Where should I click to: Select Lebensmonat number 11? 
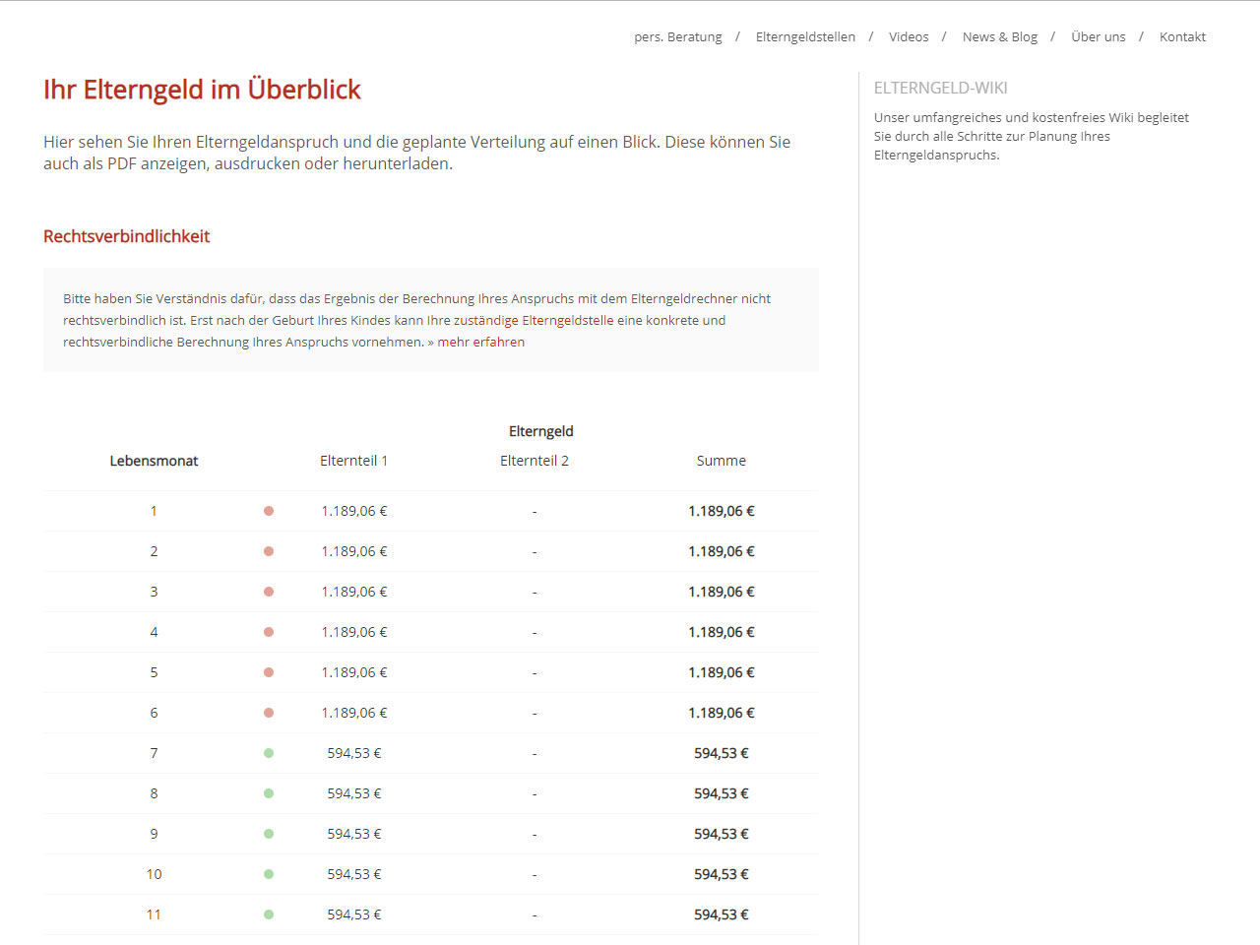tap(154, 914)
